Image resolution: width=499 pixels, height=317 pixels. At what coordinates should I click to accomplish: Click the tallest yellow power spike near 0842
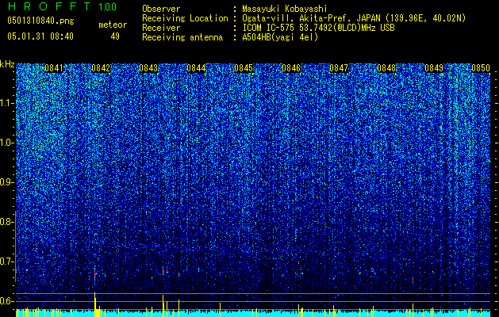point(95,304)
